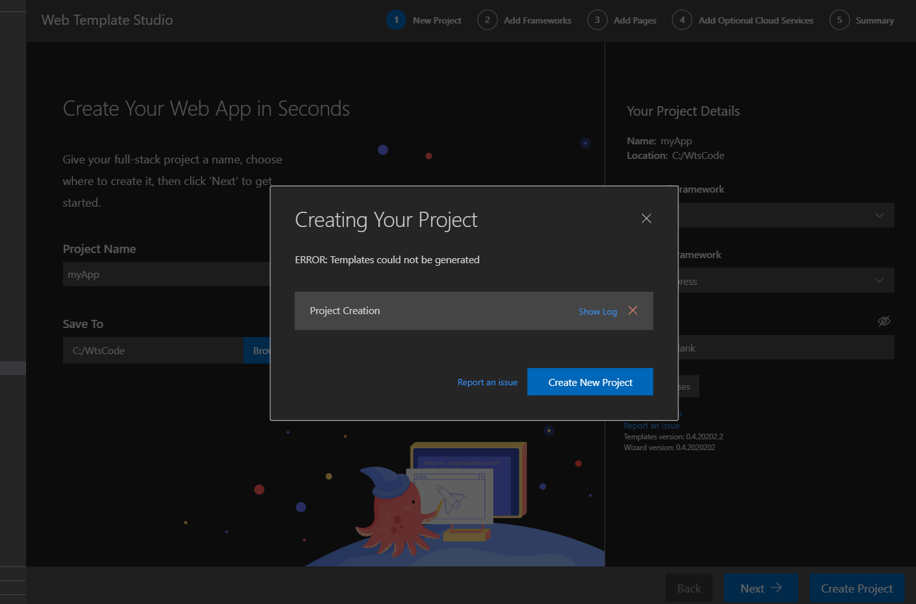Expand the front-end framework dropdown chevron
The height and width of the screenshot is (604, 916).
click(x=879, y=216)
